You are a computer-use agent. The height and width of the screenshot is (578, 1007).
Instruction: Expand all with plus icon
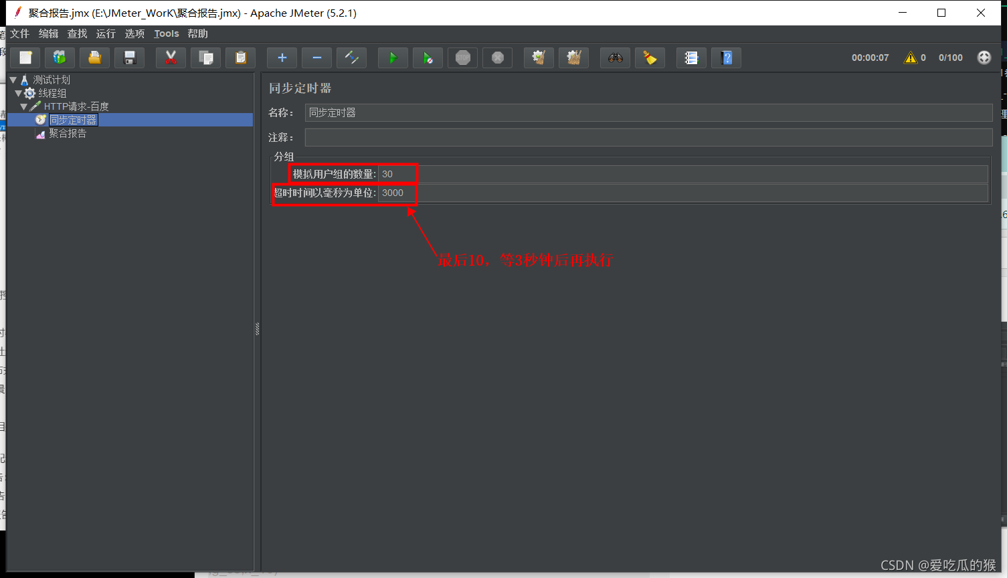pyautogui.click(x=282, y=58)
